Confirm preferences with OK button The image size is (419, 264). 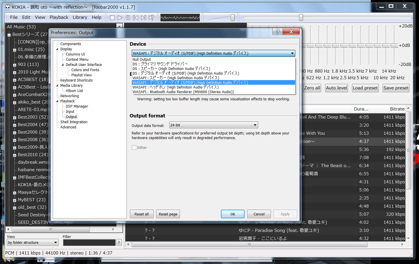point(233,214)
